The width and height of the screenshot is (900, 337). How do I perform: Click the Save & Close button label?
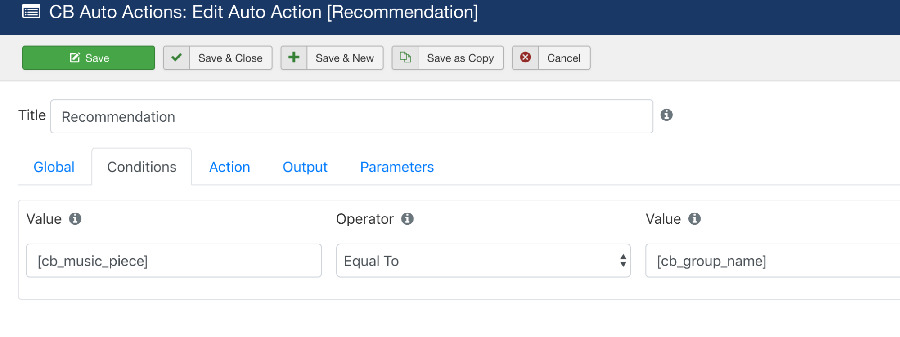(230, 58)
